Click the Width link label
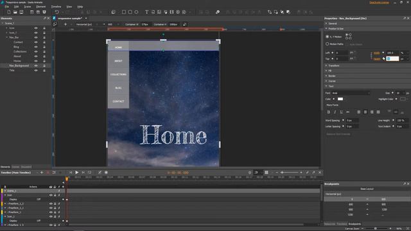The width and height of the screenshot is (411, 231). pos(377,53)
